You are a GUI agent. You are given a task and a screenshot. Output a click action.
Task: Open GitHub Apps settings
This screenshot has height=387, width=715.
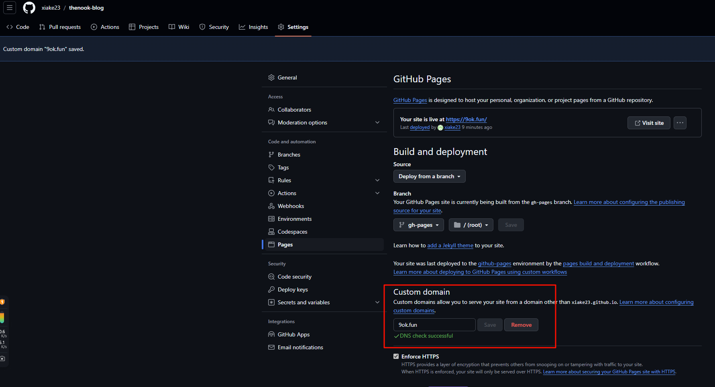point(324,334)
